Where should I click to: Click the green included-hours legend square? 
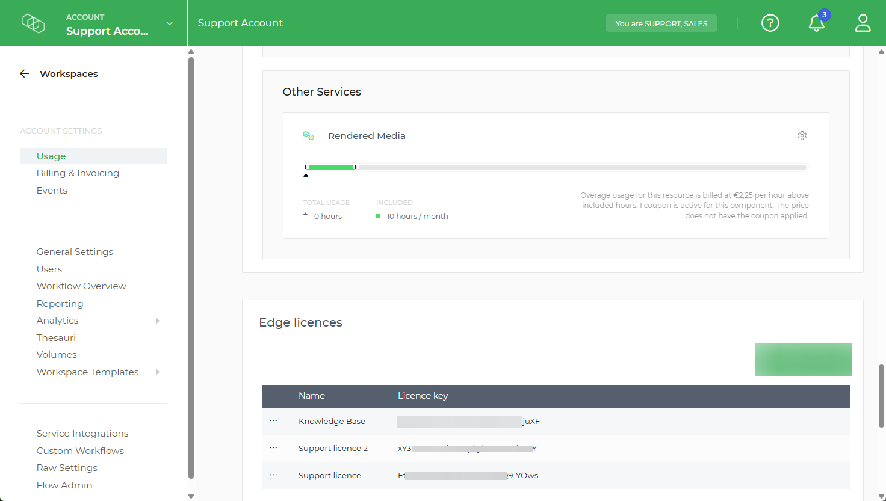[x=379, y=216]
